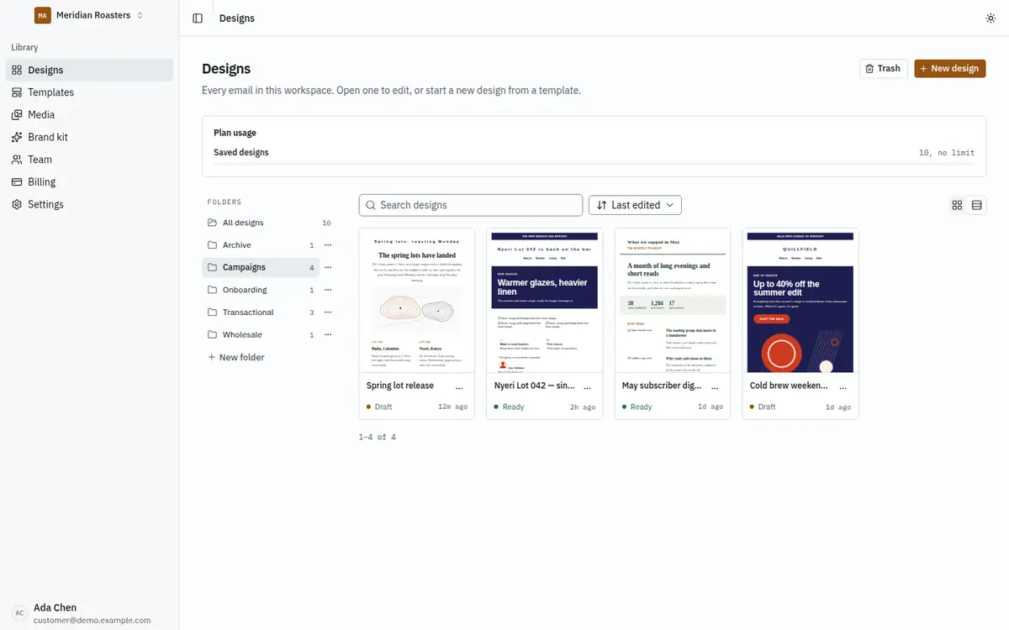Open the Ada Chen account menu

click(x=89, y=613)
